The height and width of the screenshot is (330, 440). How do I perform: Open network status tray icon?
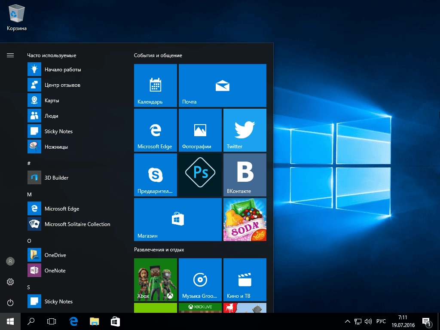pos(358,321)
